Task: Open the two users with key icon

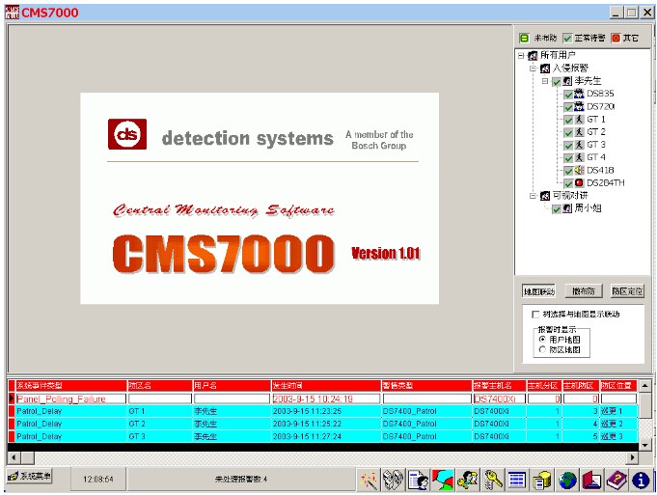Action: (x=468, y=480)
